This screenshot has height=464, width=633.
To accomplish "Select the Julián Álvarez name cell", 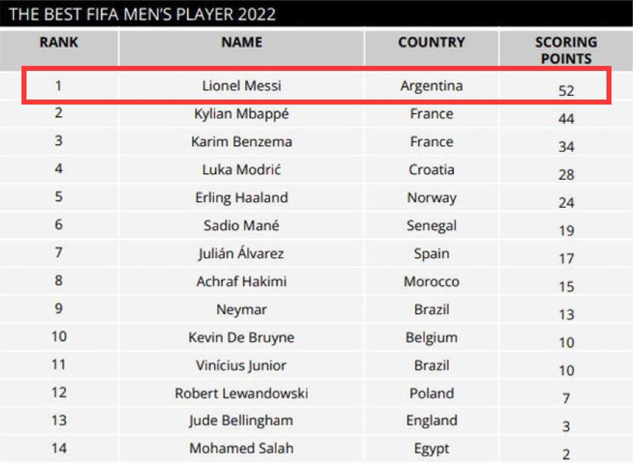I will 241,253.
